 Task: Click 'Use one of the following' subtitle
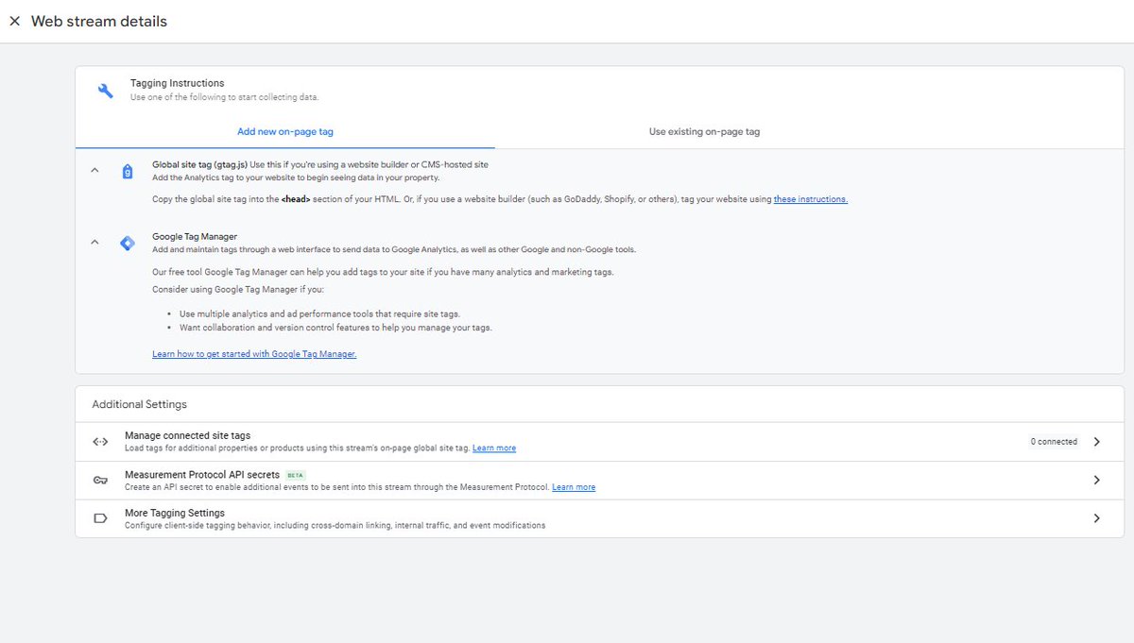[x=225, y=97]
